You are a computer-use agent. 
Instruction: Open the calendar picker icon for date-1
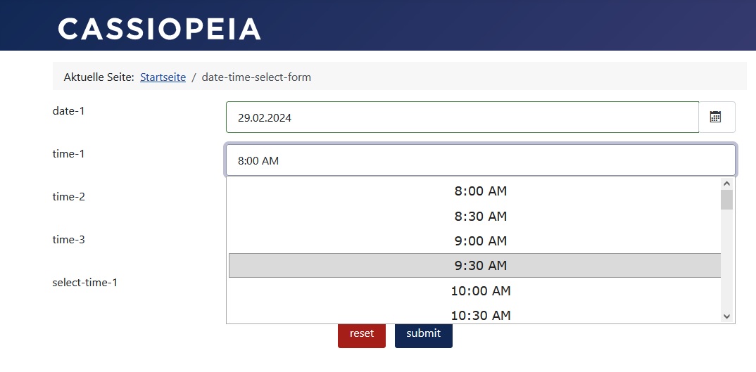(716, 117)
